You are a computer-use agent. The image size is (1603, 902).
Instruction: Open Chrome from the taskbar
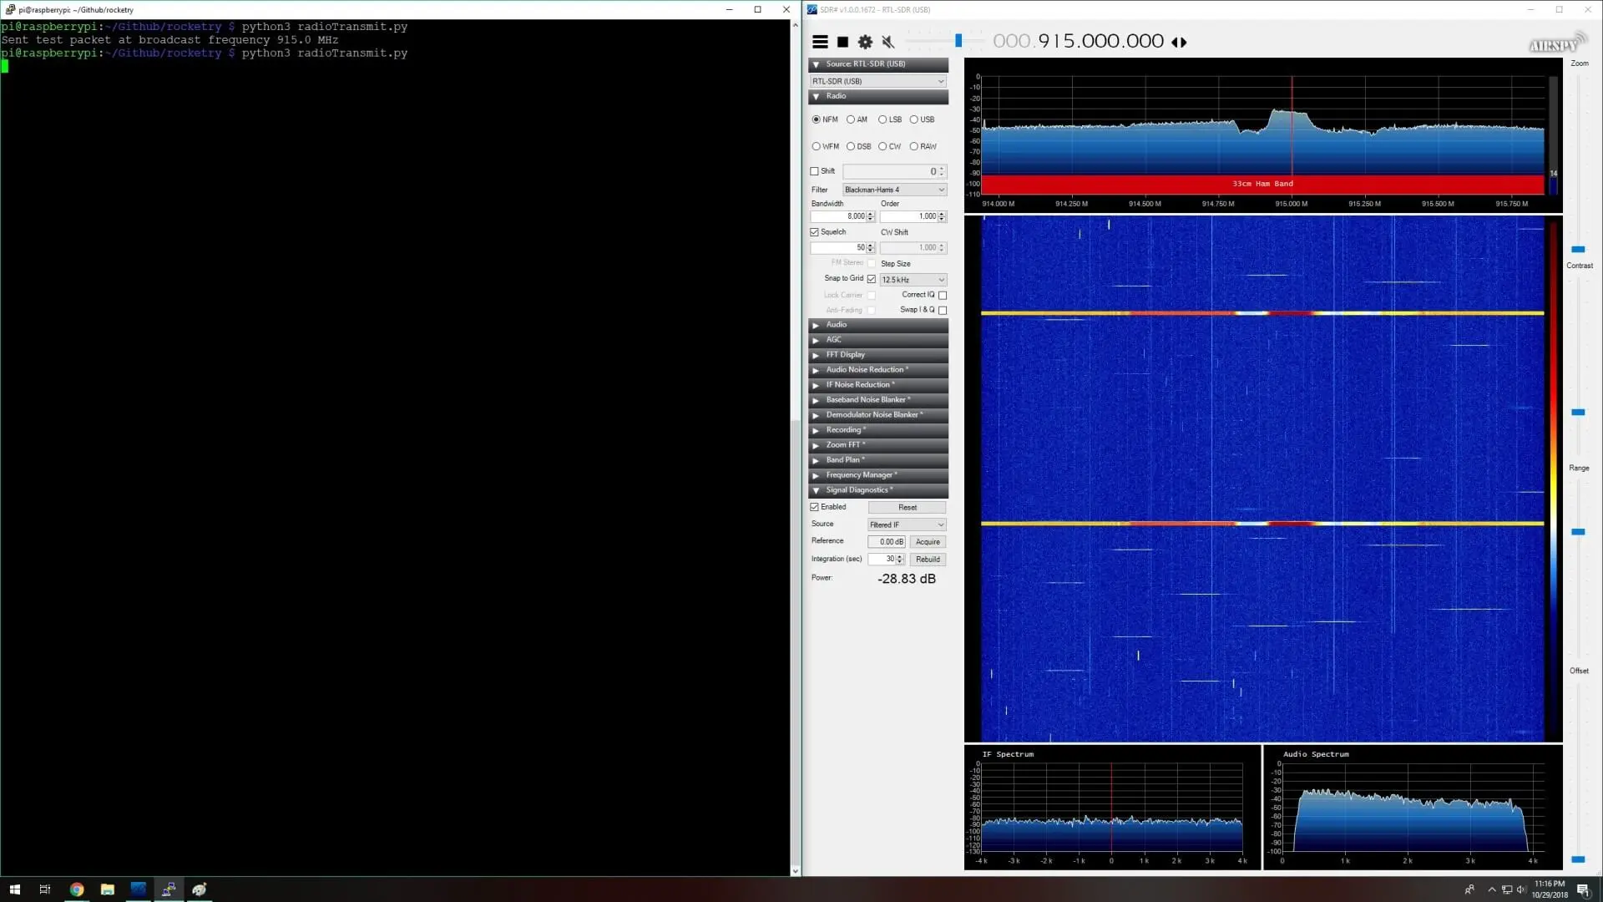[x=77, y=889]
